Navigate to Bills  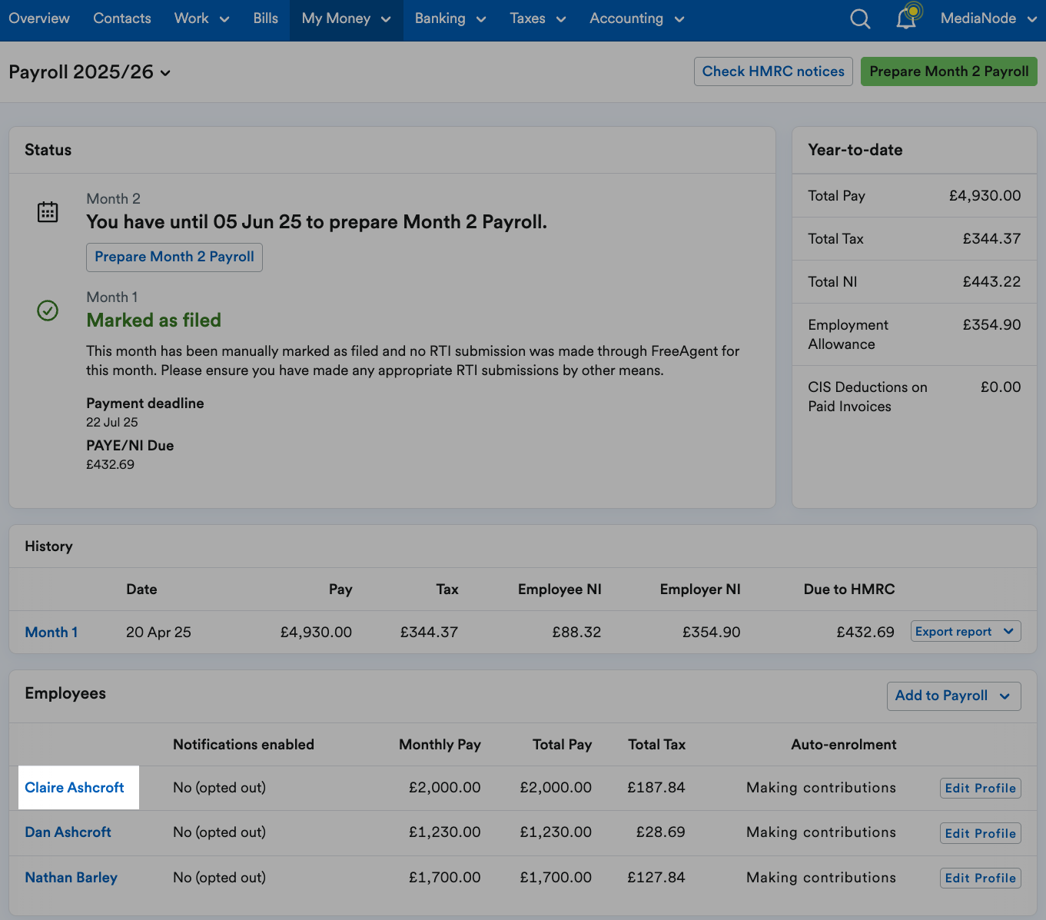[266, 18]
